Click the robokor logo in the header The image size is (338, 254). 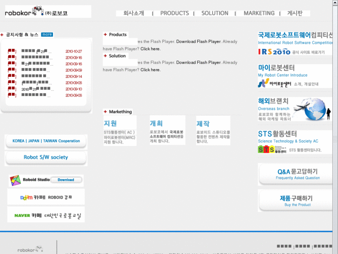coord(36,12)
